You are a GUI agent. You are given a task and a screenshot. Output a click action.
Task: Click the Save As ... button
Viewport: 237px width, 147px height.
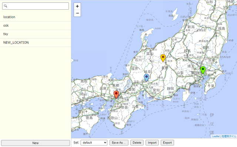[x=119, y=143]
